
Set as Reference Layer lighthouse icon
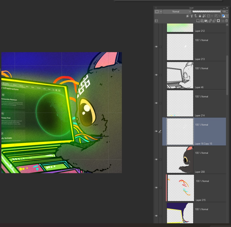point(192,16)
